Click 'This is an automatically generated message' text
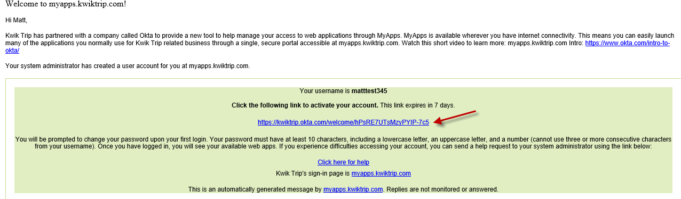Screen dimensions: 681x199 [x=249, y=189]
